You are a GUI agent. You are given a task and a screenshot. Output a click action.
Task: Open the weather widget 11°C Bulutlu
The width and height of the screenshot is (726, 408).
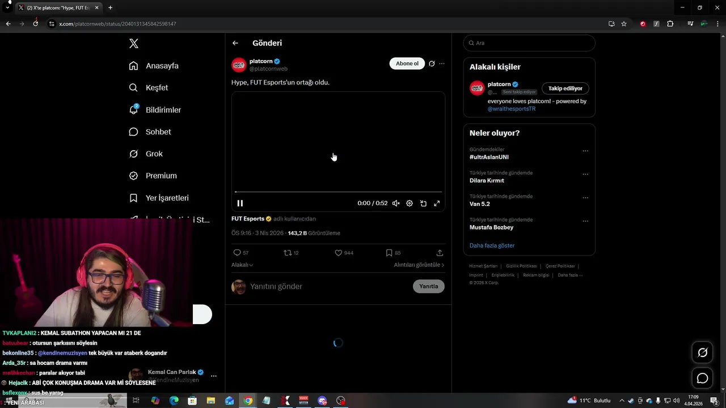(x=589, y=401)
